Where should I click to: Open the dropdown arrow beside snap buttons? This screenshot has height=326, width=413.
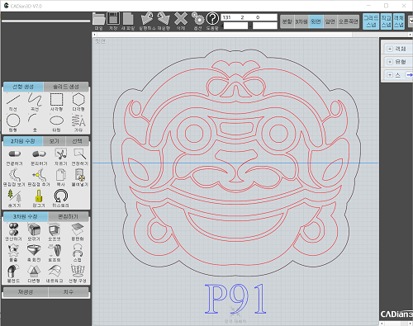click(411, 21)
